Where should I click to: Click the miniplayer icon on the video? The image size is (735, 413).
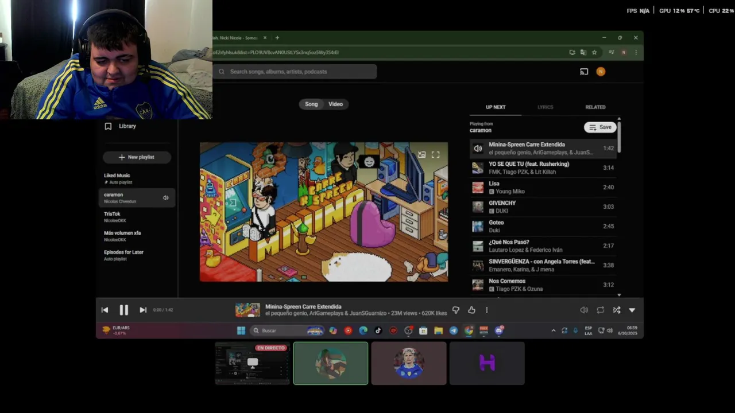[421, 155]
